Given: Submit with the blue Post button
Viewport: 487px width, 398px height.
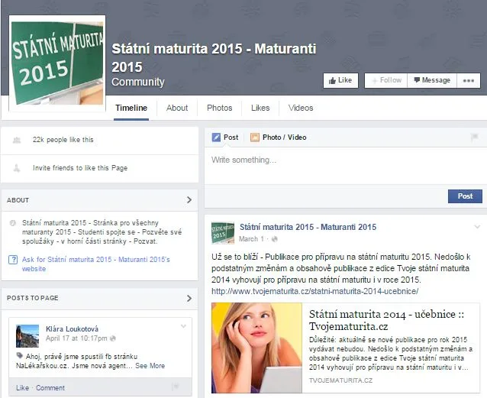Looking at the screenshot, I should [x=465, y=196].
